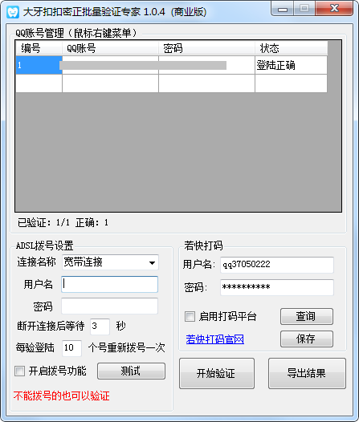This screenshot has height=422, width=359.
Task: Select account row number 1
Action: (x=171, y=65)
